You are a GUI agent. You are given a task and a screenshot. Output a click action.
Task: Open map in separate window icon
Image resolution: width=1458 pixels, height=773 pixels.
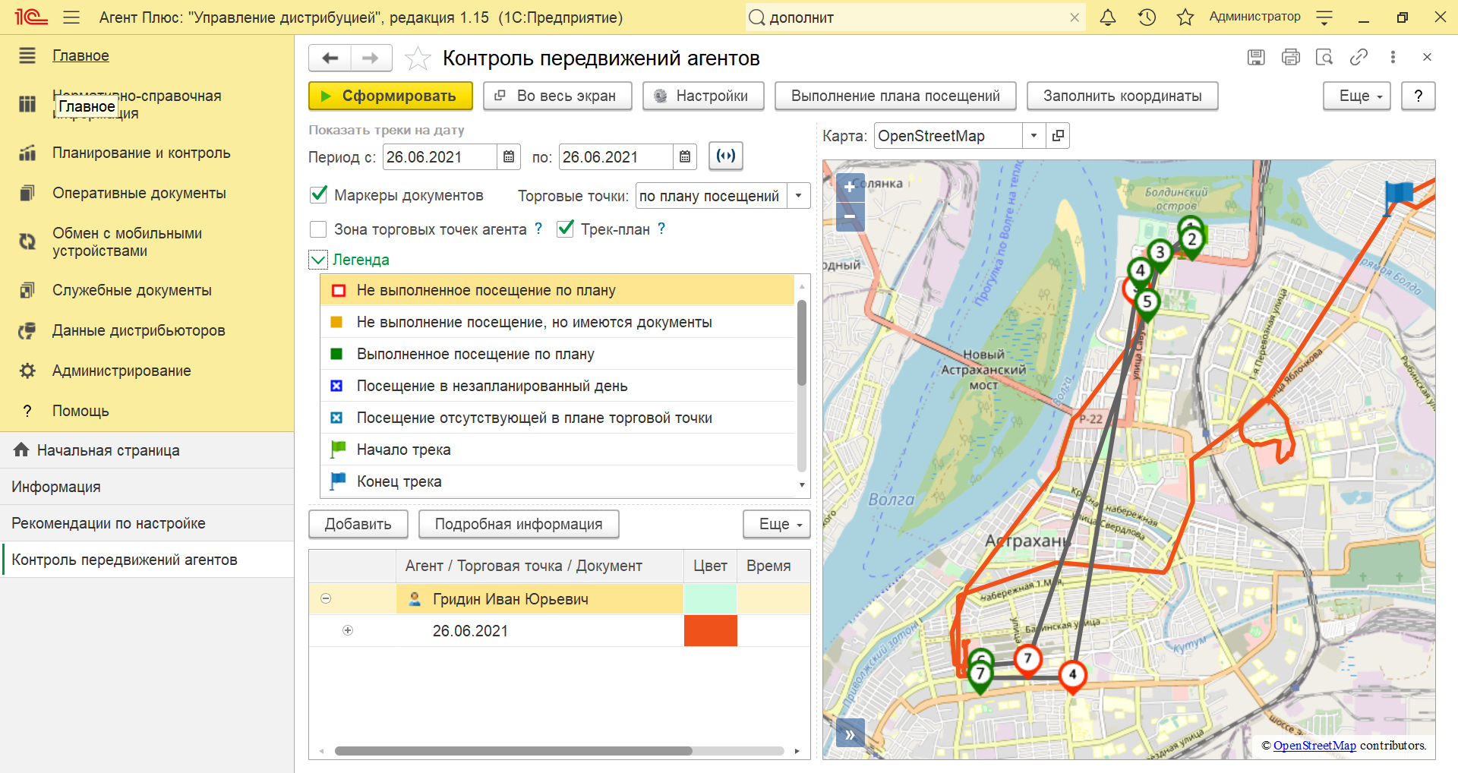[x=1058, y=136]
